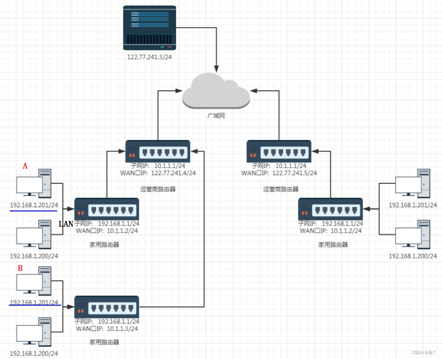442x359 pixels.
Task: Click 子网IP 192.168.1.1/24 above WAN 10.1.1.3/24
Action: coord(107,321)
